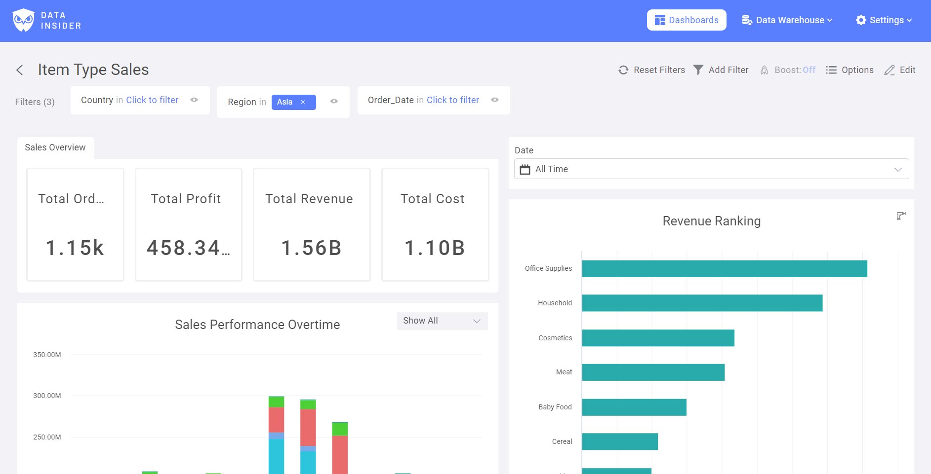Toggle eye icon on Region filter

coord(334,102)
